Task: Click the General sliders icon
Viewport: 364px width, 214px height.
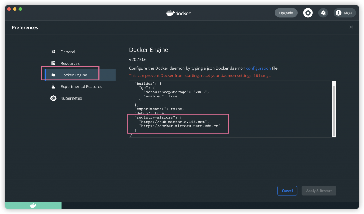Action: pos(53,52)
